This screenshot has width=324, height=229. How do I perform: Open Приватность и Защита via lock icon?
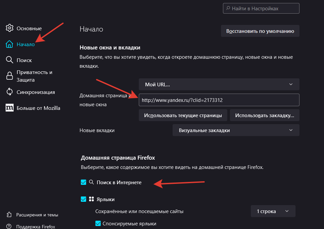pos(9,76)
